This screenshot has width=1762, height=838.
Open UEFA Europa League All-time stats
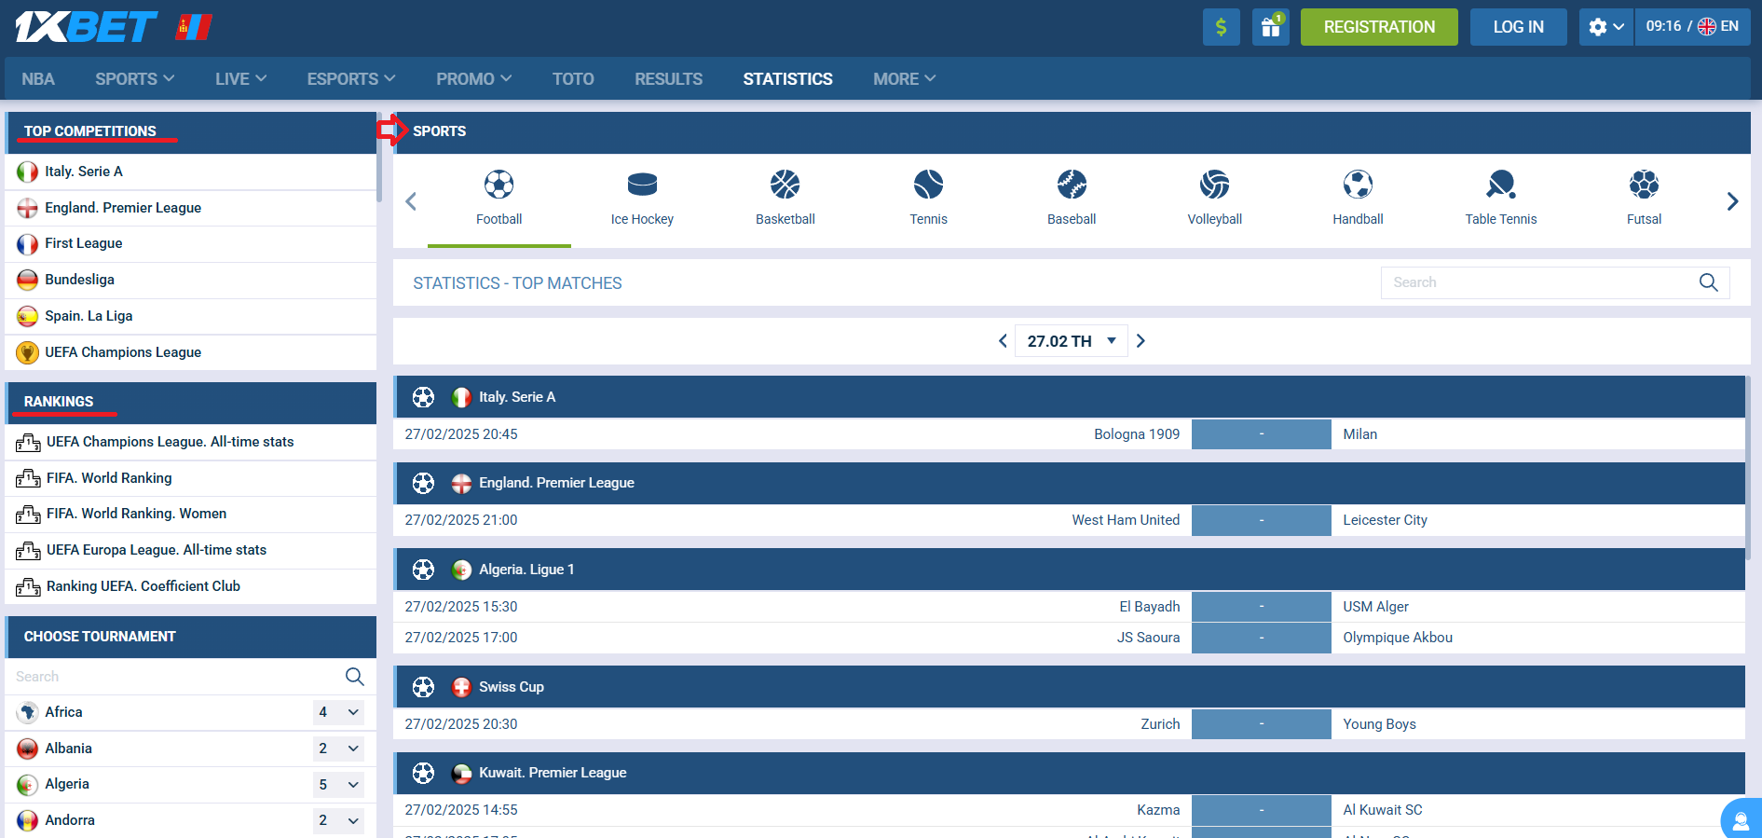coord(191,550)
